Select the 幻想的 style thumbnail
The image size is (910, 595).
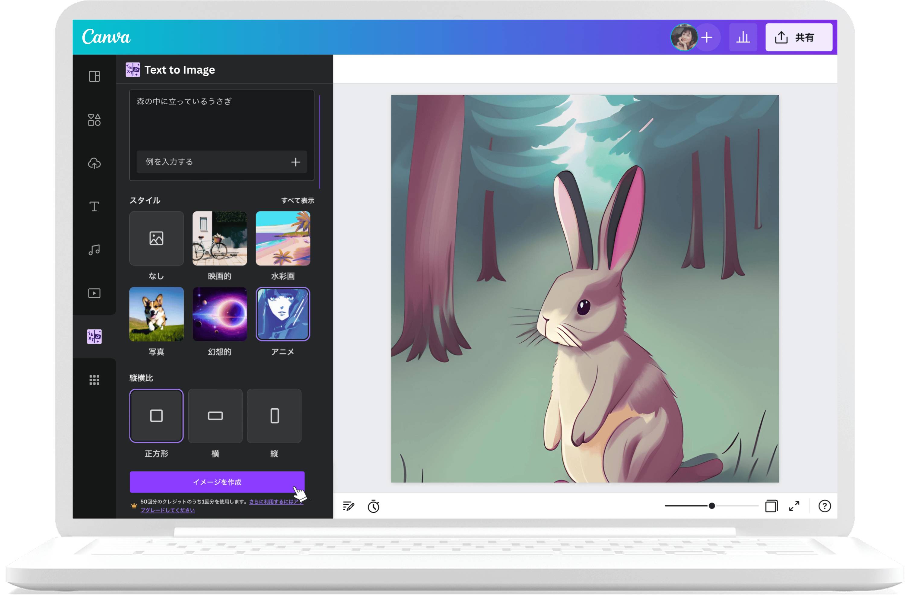(220, 314)
